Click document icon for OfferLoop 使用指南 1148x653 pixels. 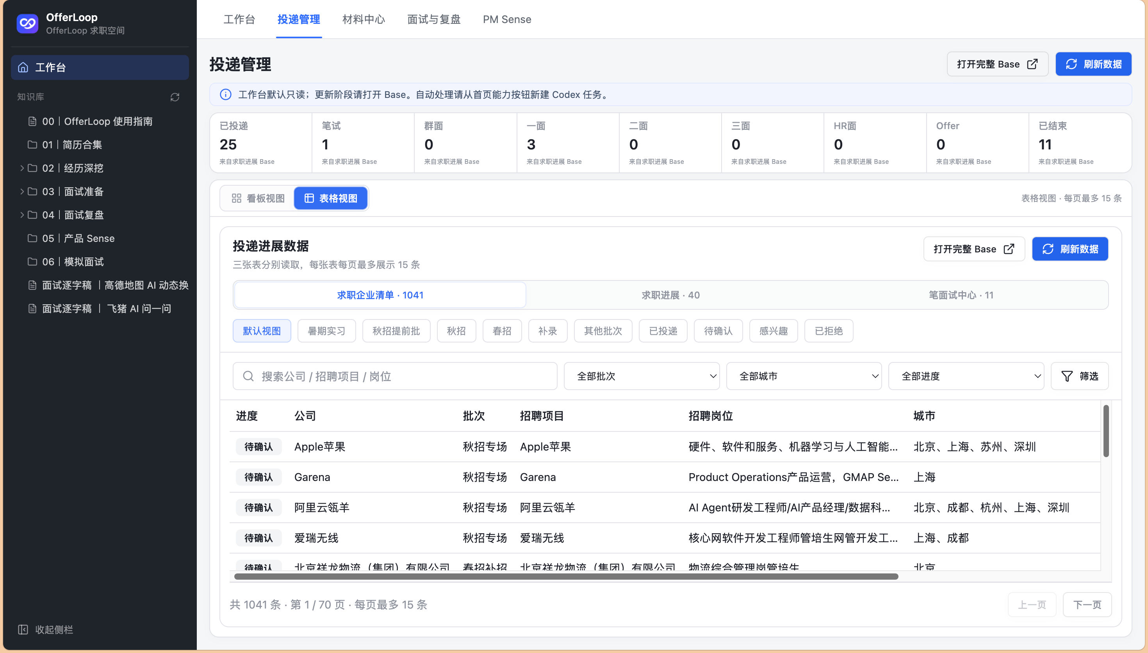(32, 122)
